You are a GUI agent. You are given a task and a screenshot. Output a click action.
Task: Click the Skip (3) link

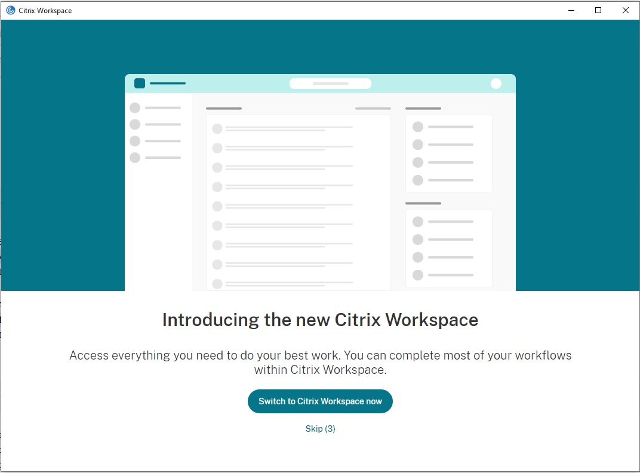[320, 428]
